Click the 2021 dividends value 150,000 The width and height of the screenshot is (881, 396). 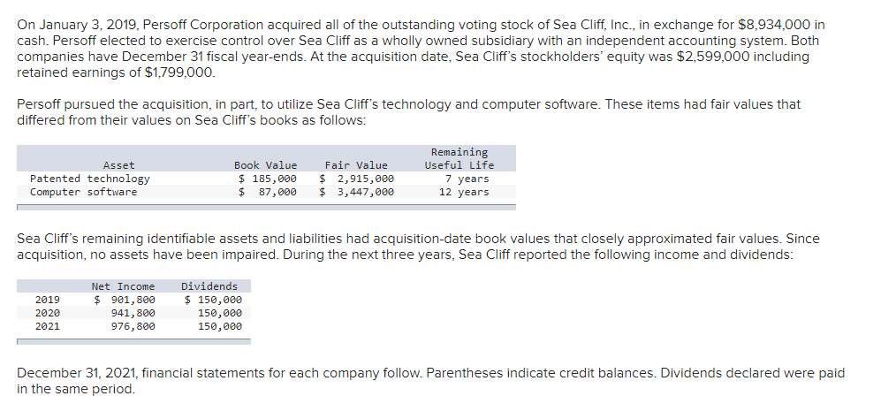point(220,326)
